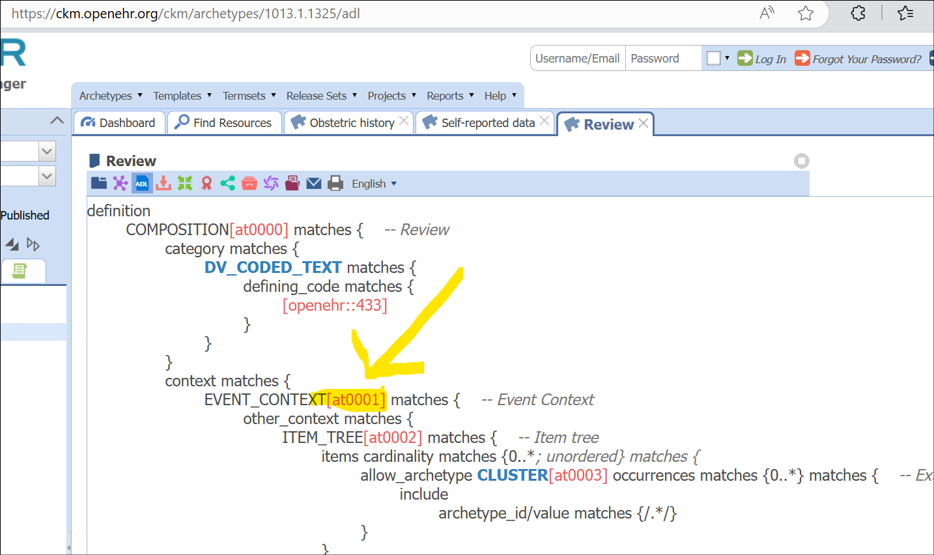Click the green collapse arrows icon
Screen dimensions: 934x555
185,184
